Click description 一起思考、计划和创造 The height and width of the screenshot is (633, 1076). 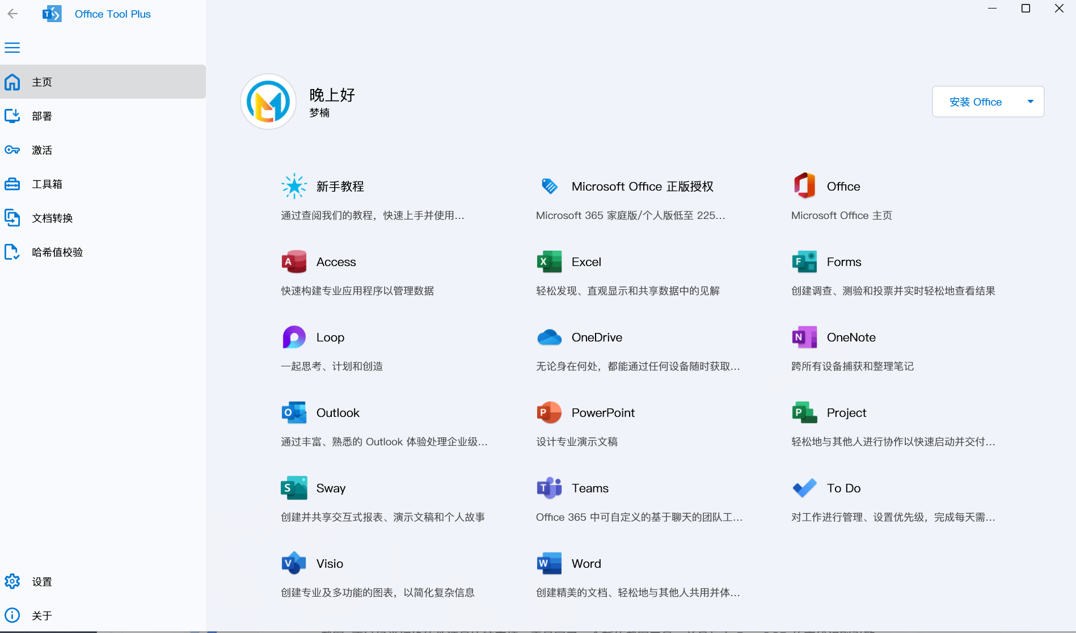point(332,366)
